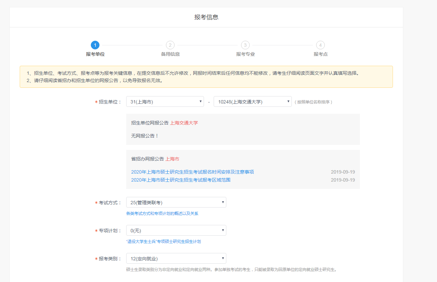Select the 报考单位 step label
Viewport: 437px width, 282px height.
(x=95, y=54)
